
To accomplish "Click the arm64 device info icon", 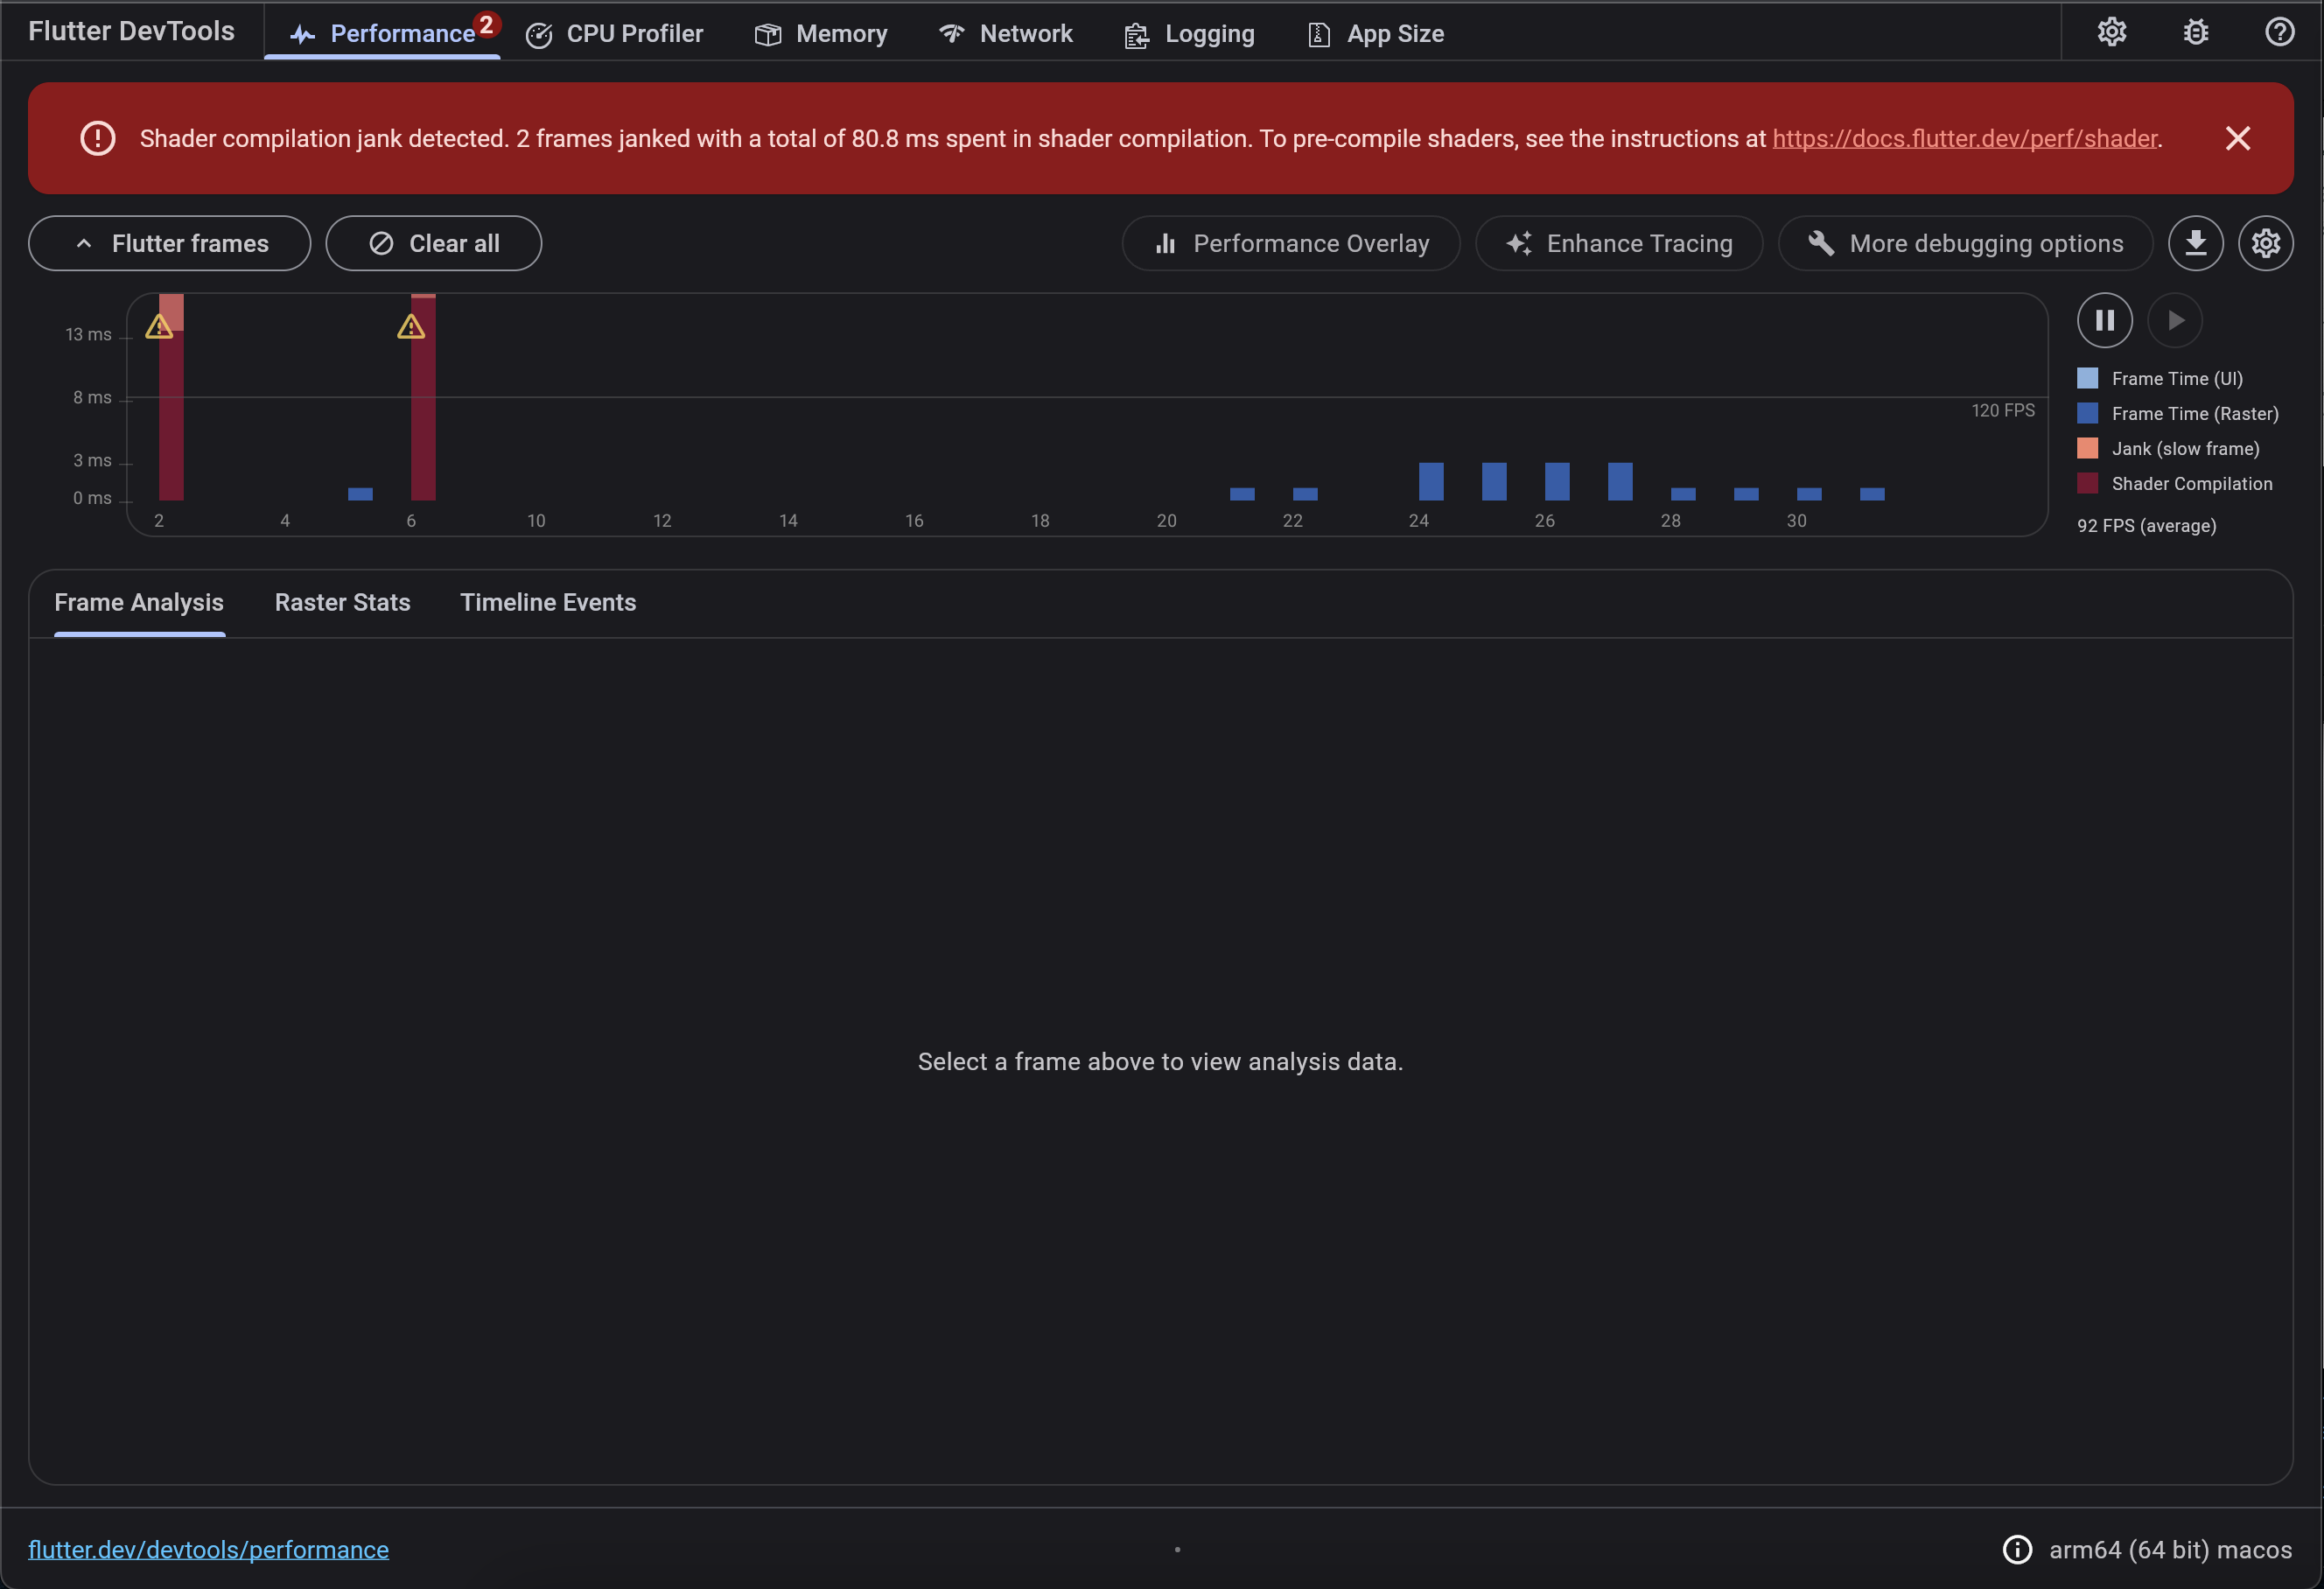I will pyautogui.click(x=2017, y=1549).
